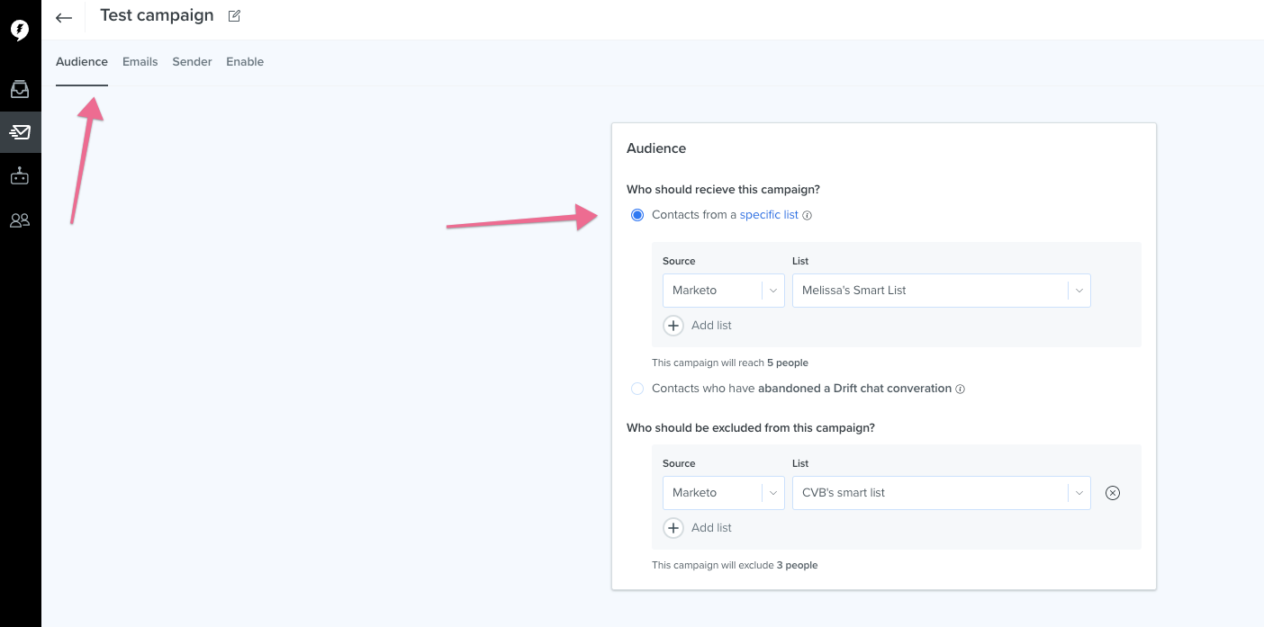Switch to the Audience tab
Image resolution: width=1264 pixels, height=627 pixels.
pos(82,62)
